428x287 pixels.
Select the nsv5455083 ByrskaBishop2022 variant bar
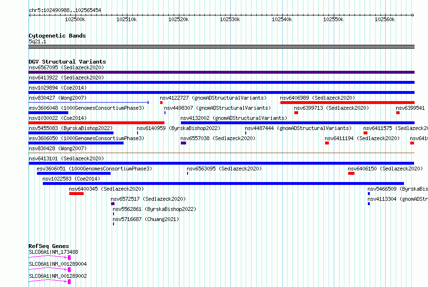tap(71, 133)
